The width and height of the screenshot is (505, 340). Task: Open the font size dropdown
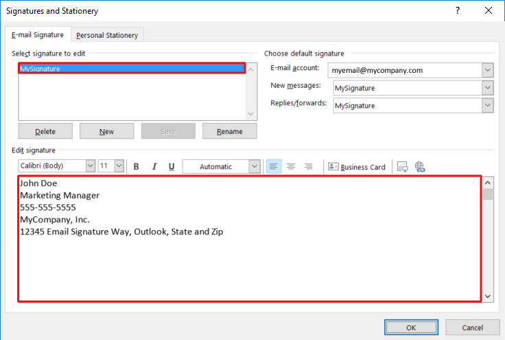(x=119, y=166)
